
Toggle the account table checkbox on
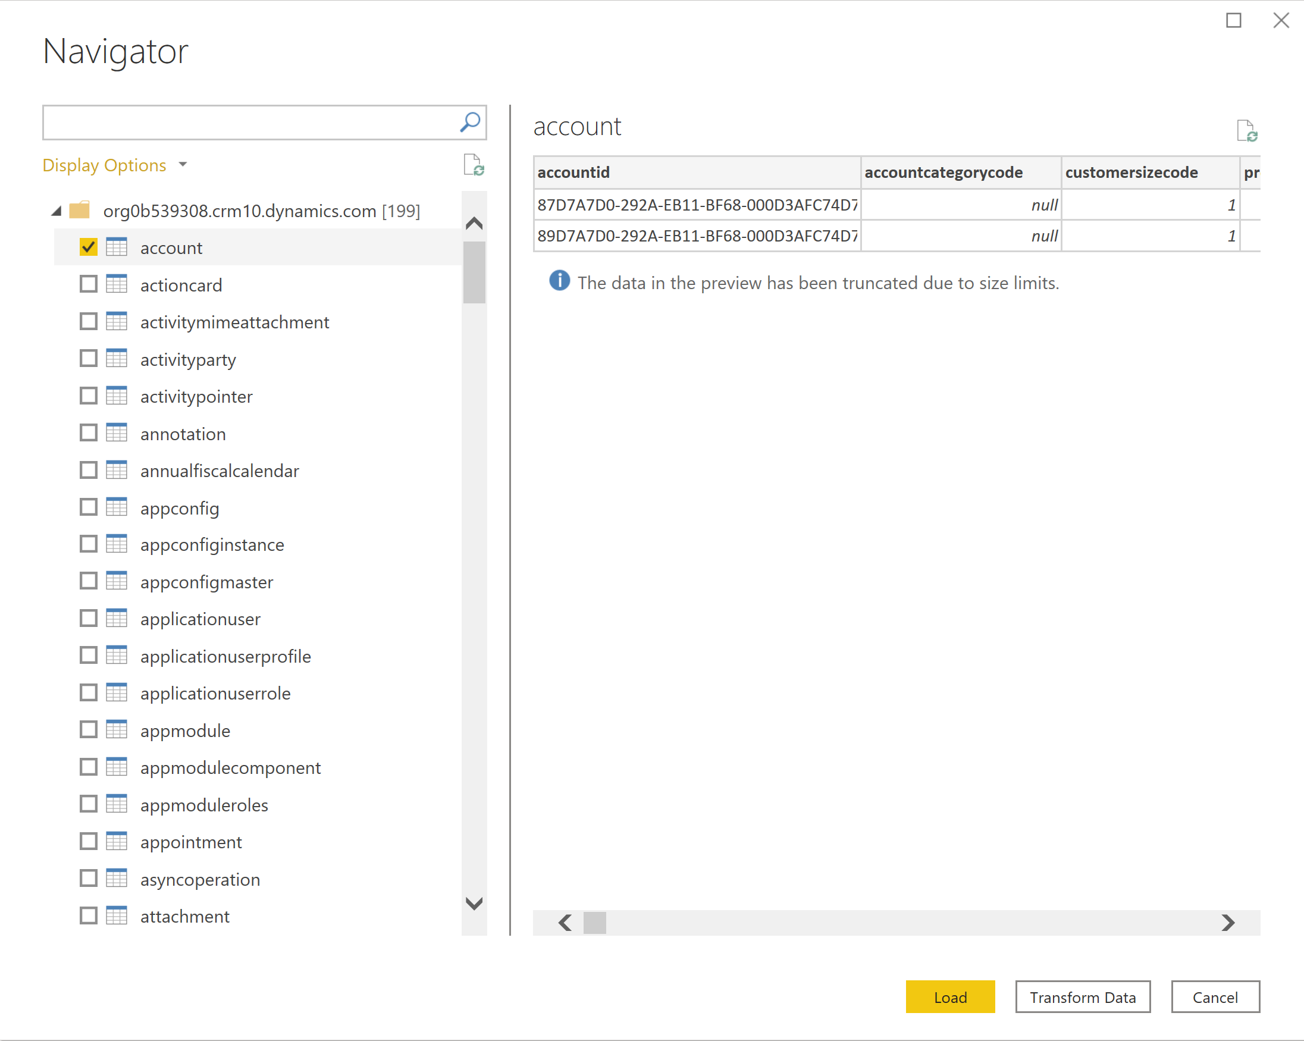pos(89,246)
